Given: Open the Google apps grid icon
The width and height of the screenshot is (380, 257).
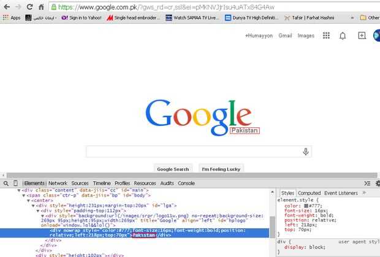Looking at the screenshot, I should point(326,35).
